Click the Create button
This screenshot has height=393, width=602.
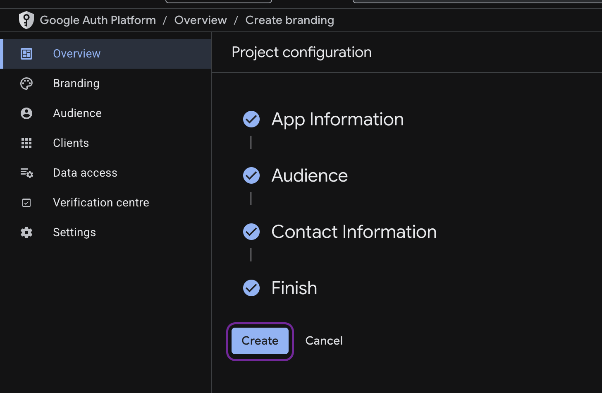(260, 341)
